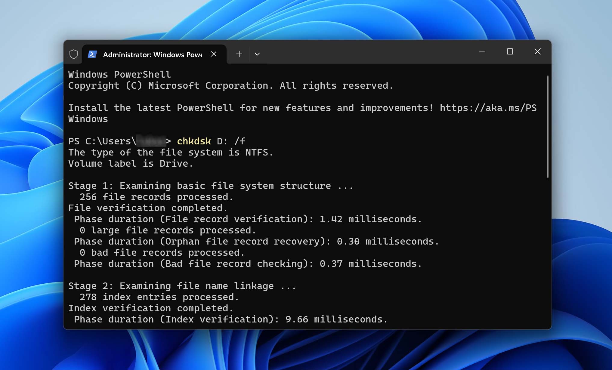The height and width of the screenshot is (370, 612).
Task: Minimize the terminal window
Action: coord(482,51)
